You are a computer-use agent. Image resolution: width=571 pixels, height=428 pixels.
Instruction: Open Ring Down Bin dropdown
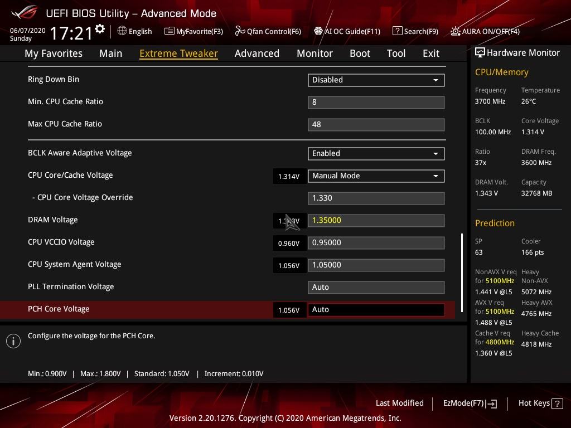(376, 80)
